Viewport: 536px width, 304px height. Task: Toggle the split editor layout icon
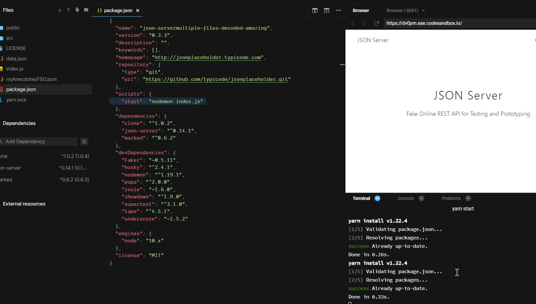(x=315, y=10)
